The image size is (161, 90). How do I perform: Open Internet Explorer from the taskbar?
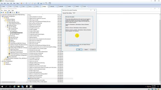pos(15,86)
